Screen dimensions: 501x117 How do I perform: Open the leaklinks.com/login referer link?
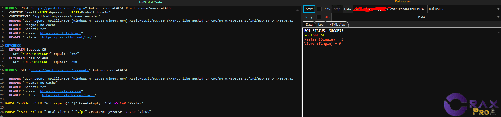point(68,95)
